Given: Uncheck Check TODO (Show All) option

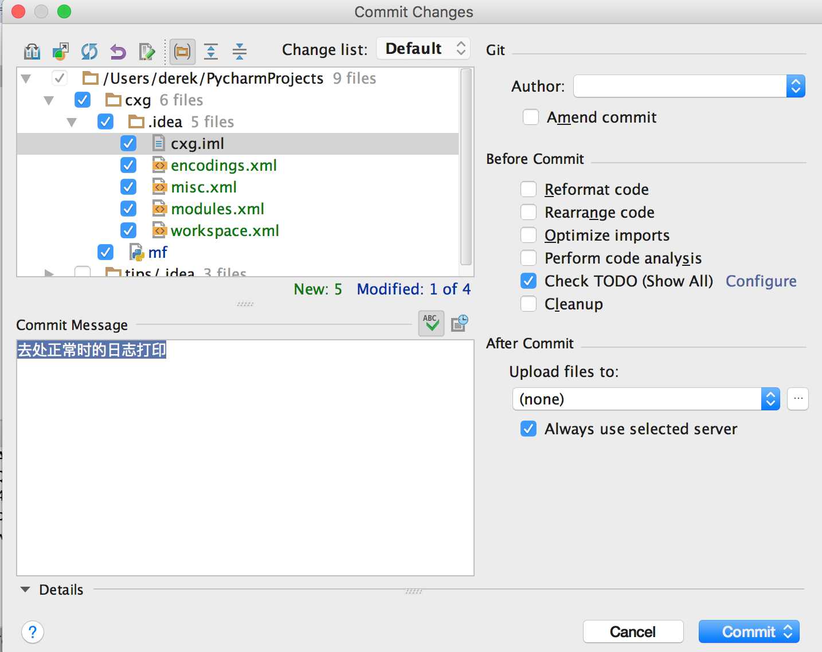Looking at the screenshot, I should click(529, 281).
